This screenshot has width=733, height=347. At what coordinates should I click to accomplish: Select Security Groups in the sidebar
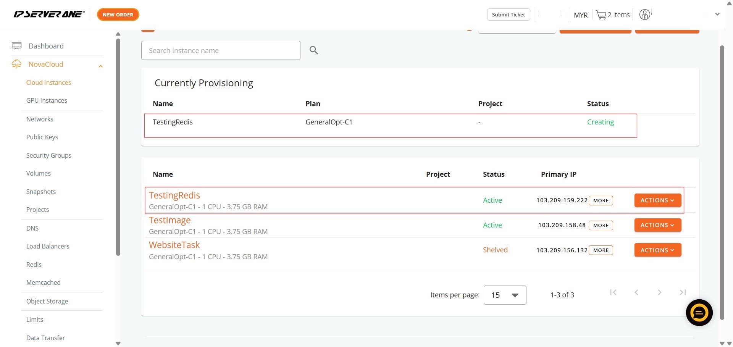point(49,155)
